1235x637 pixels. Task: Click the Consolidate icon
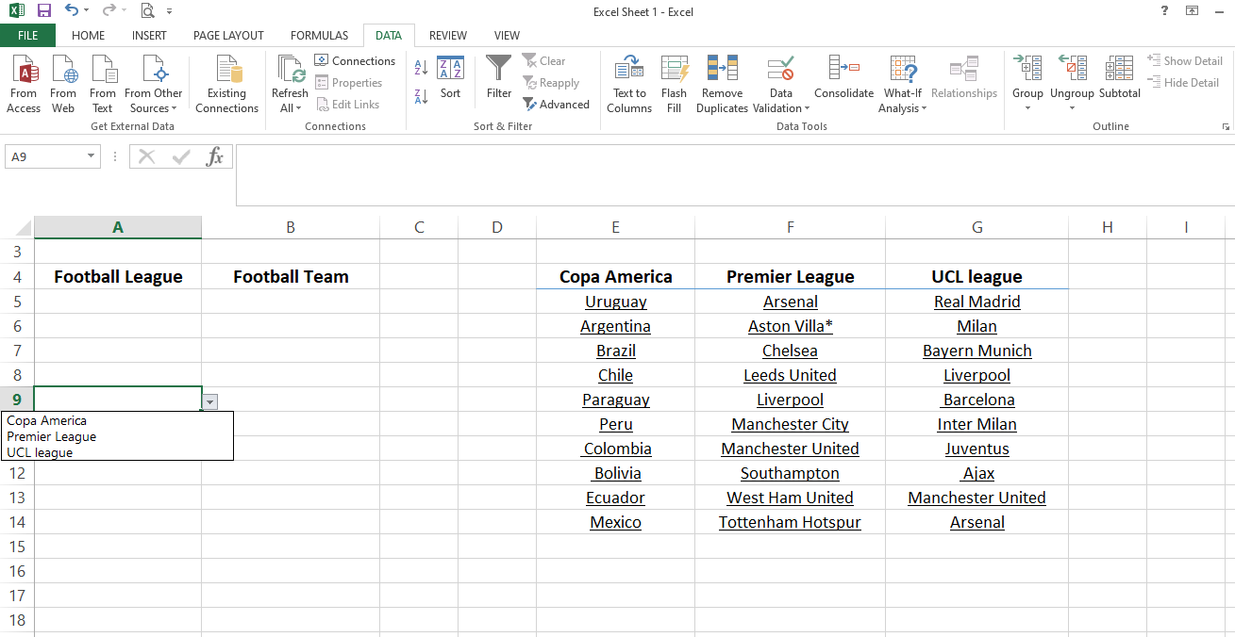843,71
